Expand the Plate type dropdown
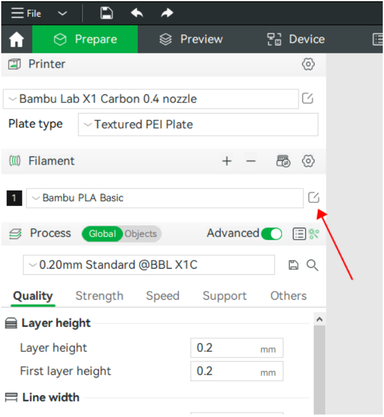 (x=198, y=124)
